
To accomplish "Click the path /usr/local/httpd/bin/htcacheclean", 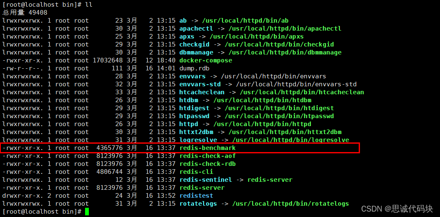I will pos(302,92).
